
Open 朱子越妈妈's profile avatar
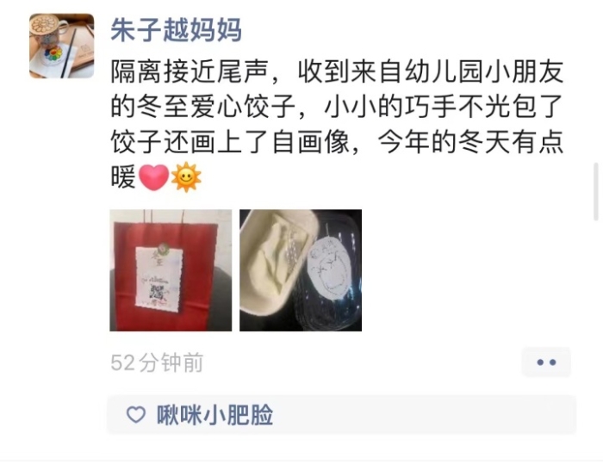61,46
